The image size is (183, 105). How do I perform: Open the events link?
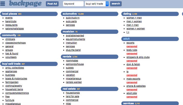[x=9, y=18]
